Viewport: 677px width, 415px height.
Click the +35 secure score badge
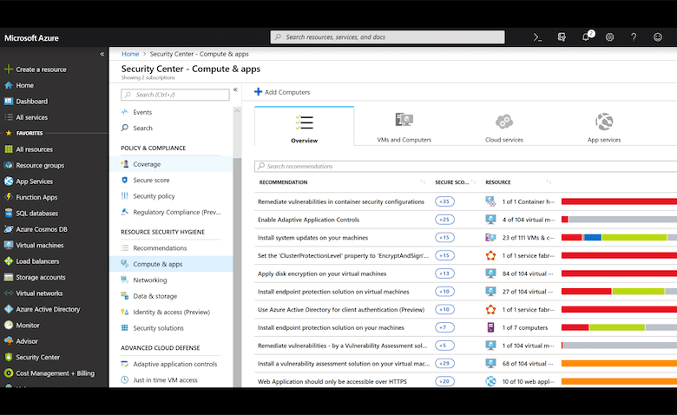444,201
